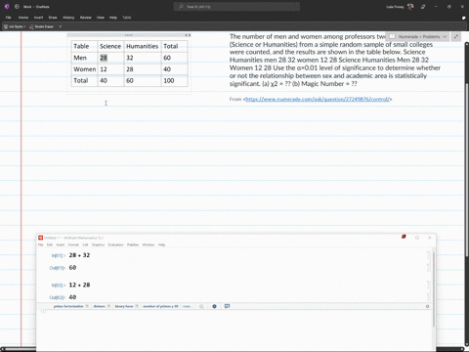This screenshot has height=352, width=469.
Task: Click the pen mode icon in title bar
Action: 423,7
